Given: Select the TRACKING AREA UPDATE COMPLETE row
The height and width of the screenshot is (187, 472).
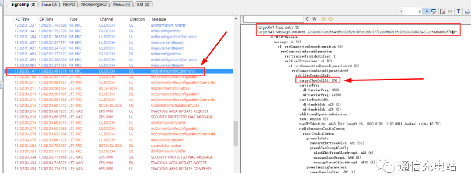Looking at the screenshot, I should point(120,168).
